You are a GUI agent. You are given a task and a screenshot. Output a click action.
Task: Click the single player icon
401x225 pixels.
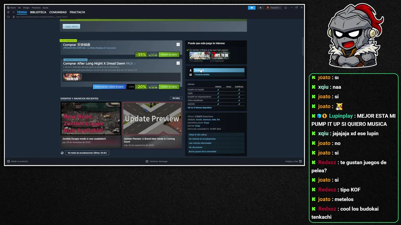[190, 70]
